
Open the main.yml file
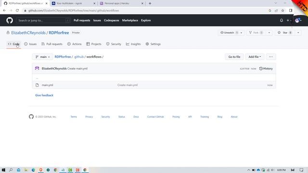47,85
